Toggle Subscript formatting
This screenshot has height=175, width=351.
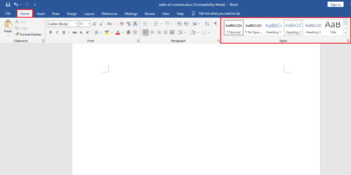pos(81,32)
